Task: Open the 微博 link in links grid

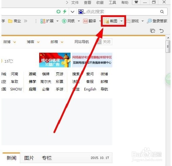Action: pyautogui.click(x=104, y=74)
